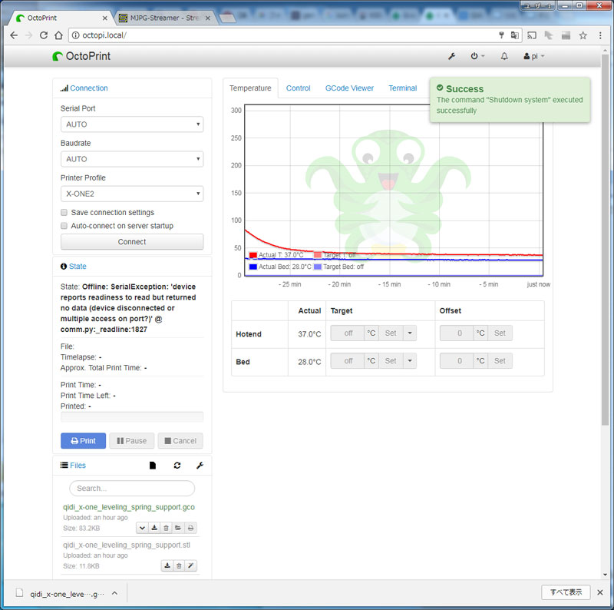This screenshot has width=614, height=610.
Task: Close the MJPG-Streamer browser tab
Action: 207,18
